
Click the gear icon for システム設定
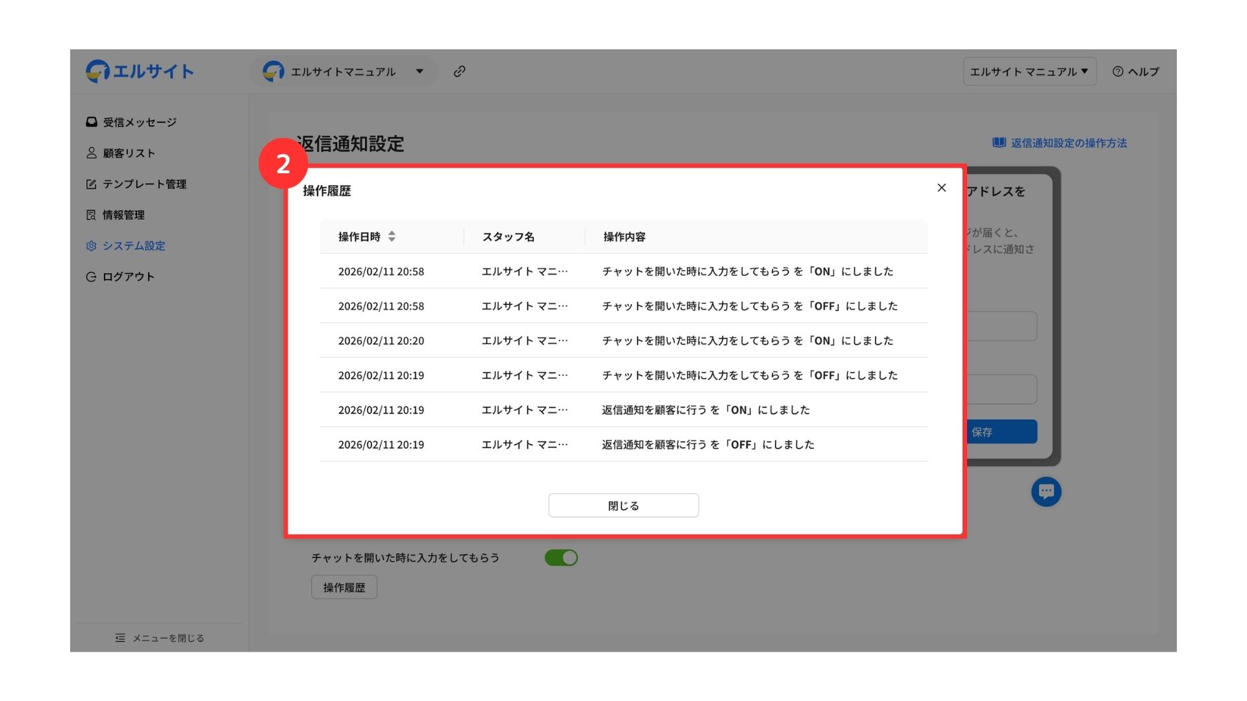click(92, 246)
